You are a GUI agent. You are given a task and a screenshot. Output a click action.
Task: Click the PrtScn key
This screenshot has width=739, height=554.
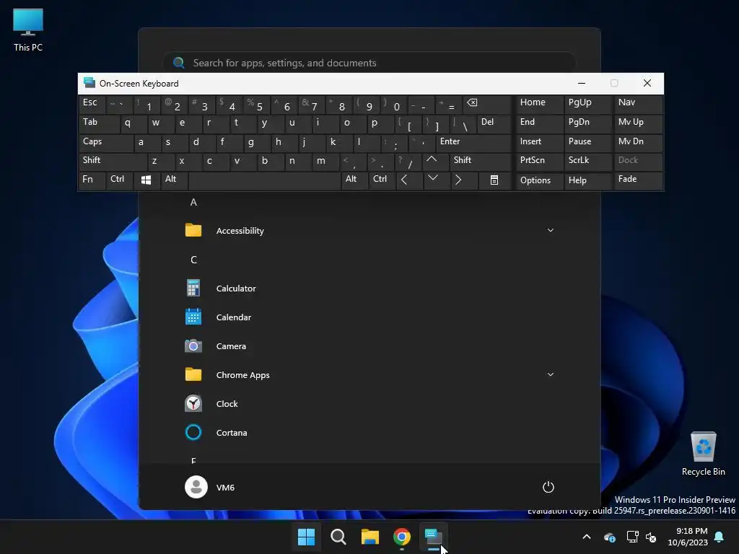click(x=540, y=162)
